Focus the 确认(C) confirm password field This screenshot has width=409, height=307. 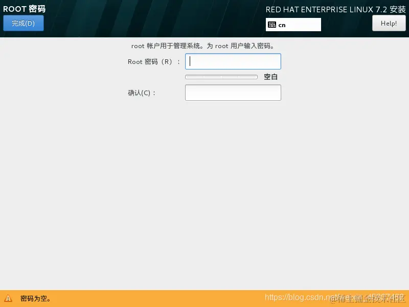(x=233, y=93)
